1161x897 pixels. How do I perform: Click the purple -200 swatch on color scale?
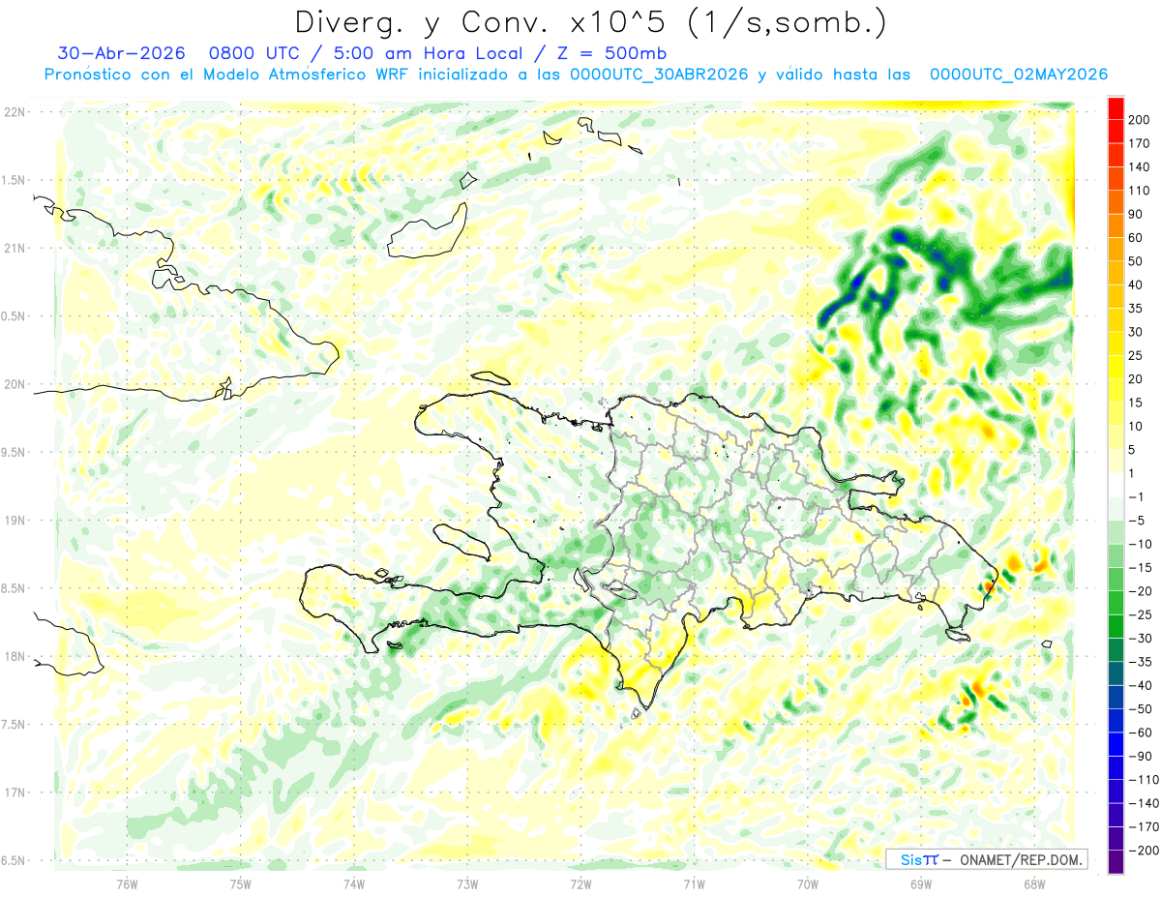pyautogui.click(x=1116, y=862)
